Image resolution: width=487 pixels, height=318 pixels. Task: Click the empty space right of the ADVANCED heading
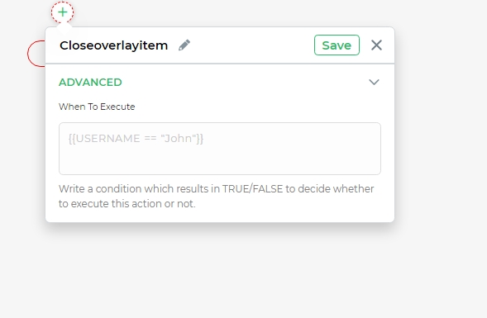tap(244, 83)
